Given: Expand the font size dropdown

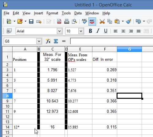Looking at the screenshot, I should click(81, 31).
